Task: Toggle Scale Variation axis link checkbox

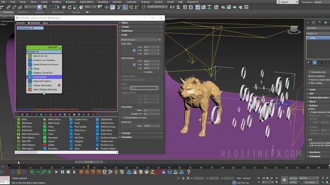Action: 134,65
